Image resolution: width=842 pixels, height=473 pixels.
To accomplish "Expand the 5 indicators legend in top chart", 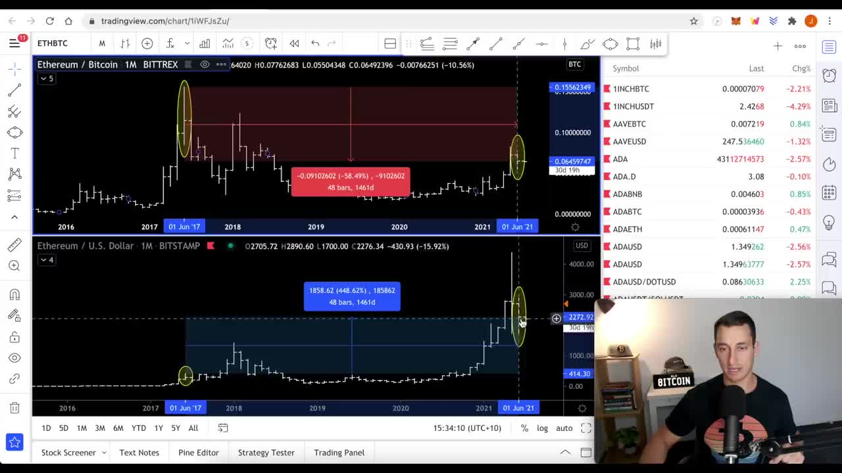I will [47, 78].
